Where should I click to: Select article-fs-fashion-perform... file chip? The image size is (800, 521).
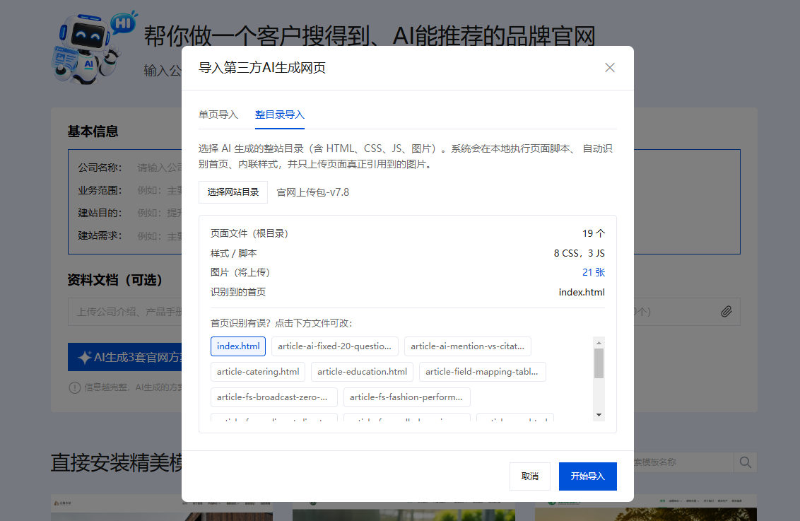click(406, 397)
